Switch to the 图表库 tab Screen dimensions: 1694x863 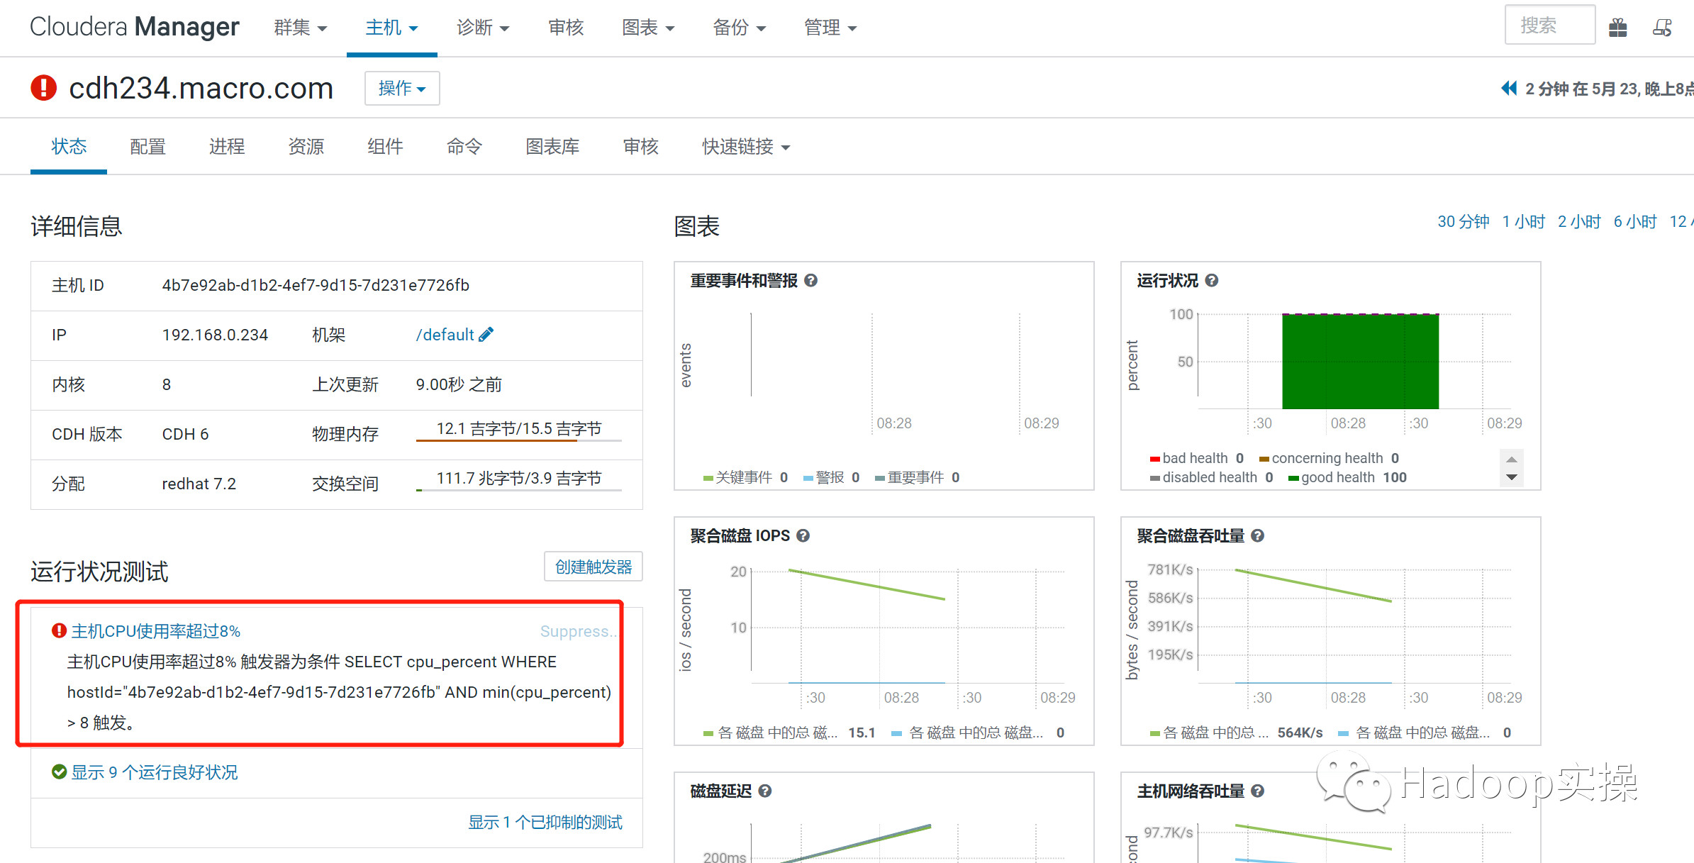point(552,147)
